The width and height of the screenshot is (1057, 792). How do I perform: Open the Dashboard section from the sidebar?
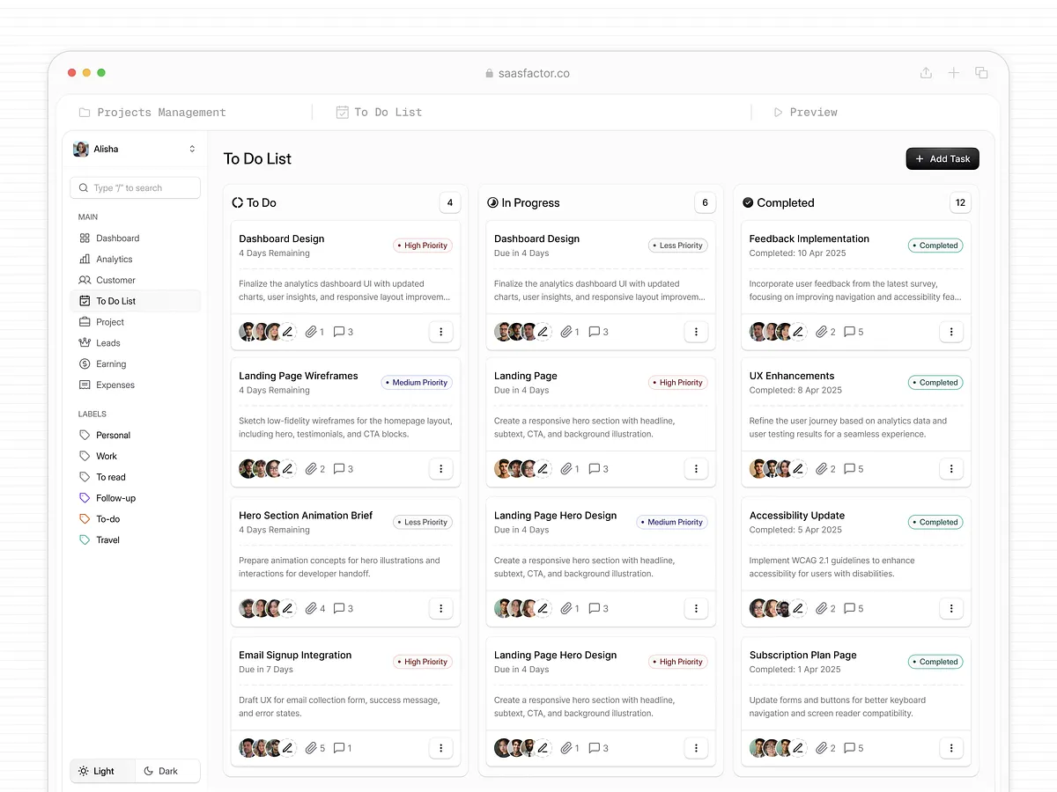coord(84,238)
